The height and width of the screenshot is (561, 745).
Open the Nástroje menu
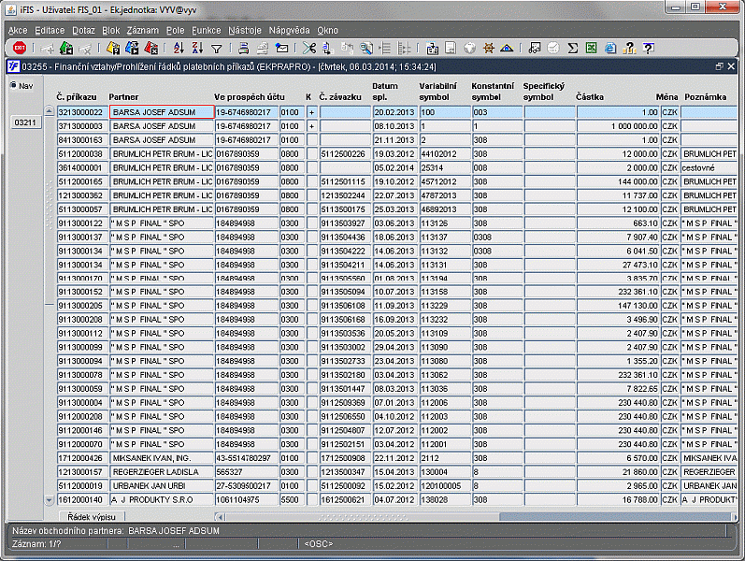(245, 31)
